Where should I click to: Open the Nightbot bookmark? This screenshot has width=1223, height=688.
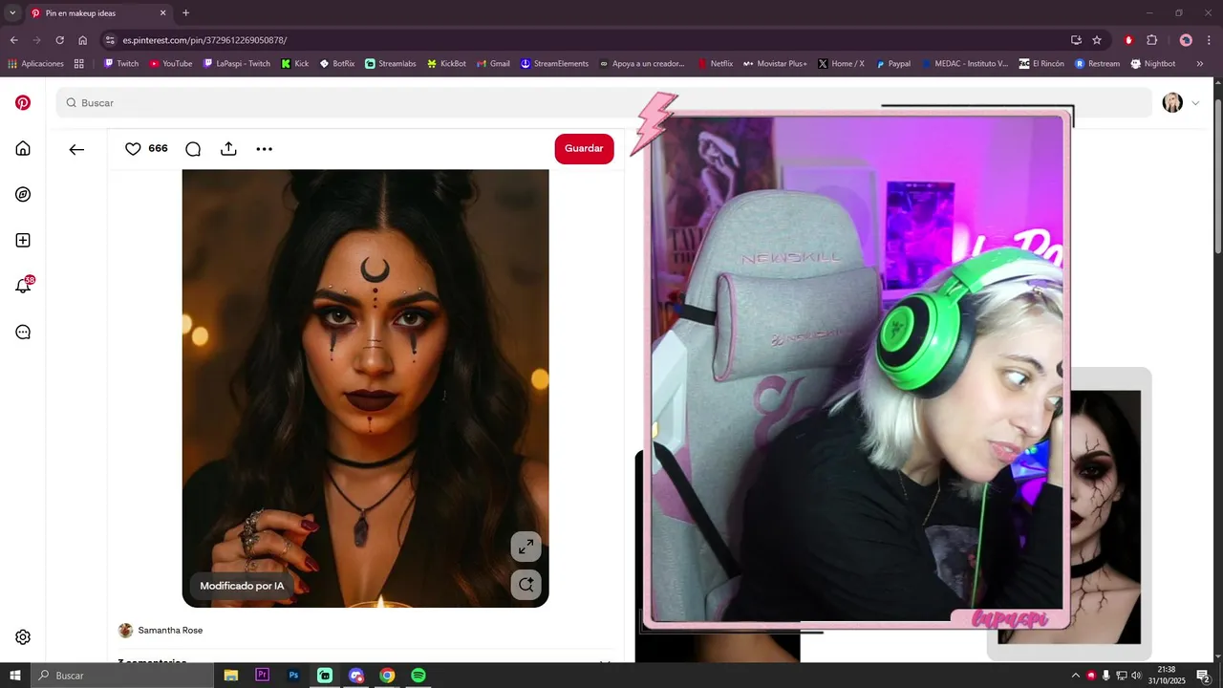[x=1153, y=64]
